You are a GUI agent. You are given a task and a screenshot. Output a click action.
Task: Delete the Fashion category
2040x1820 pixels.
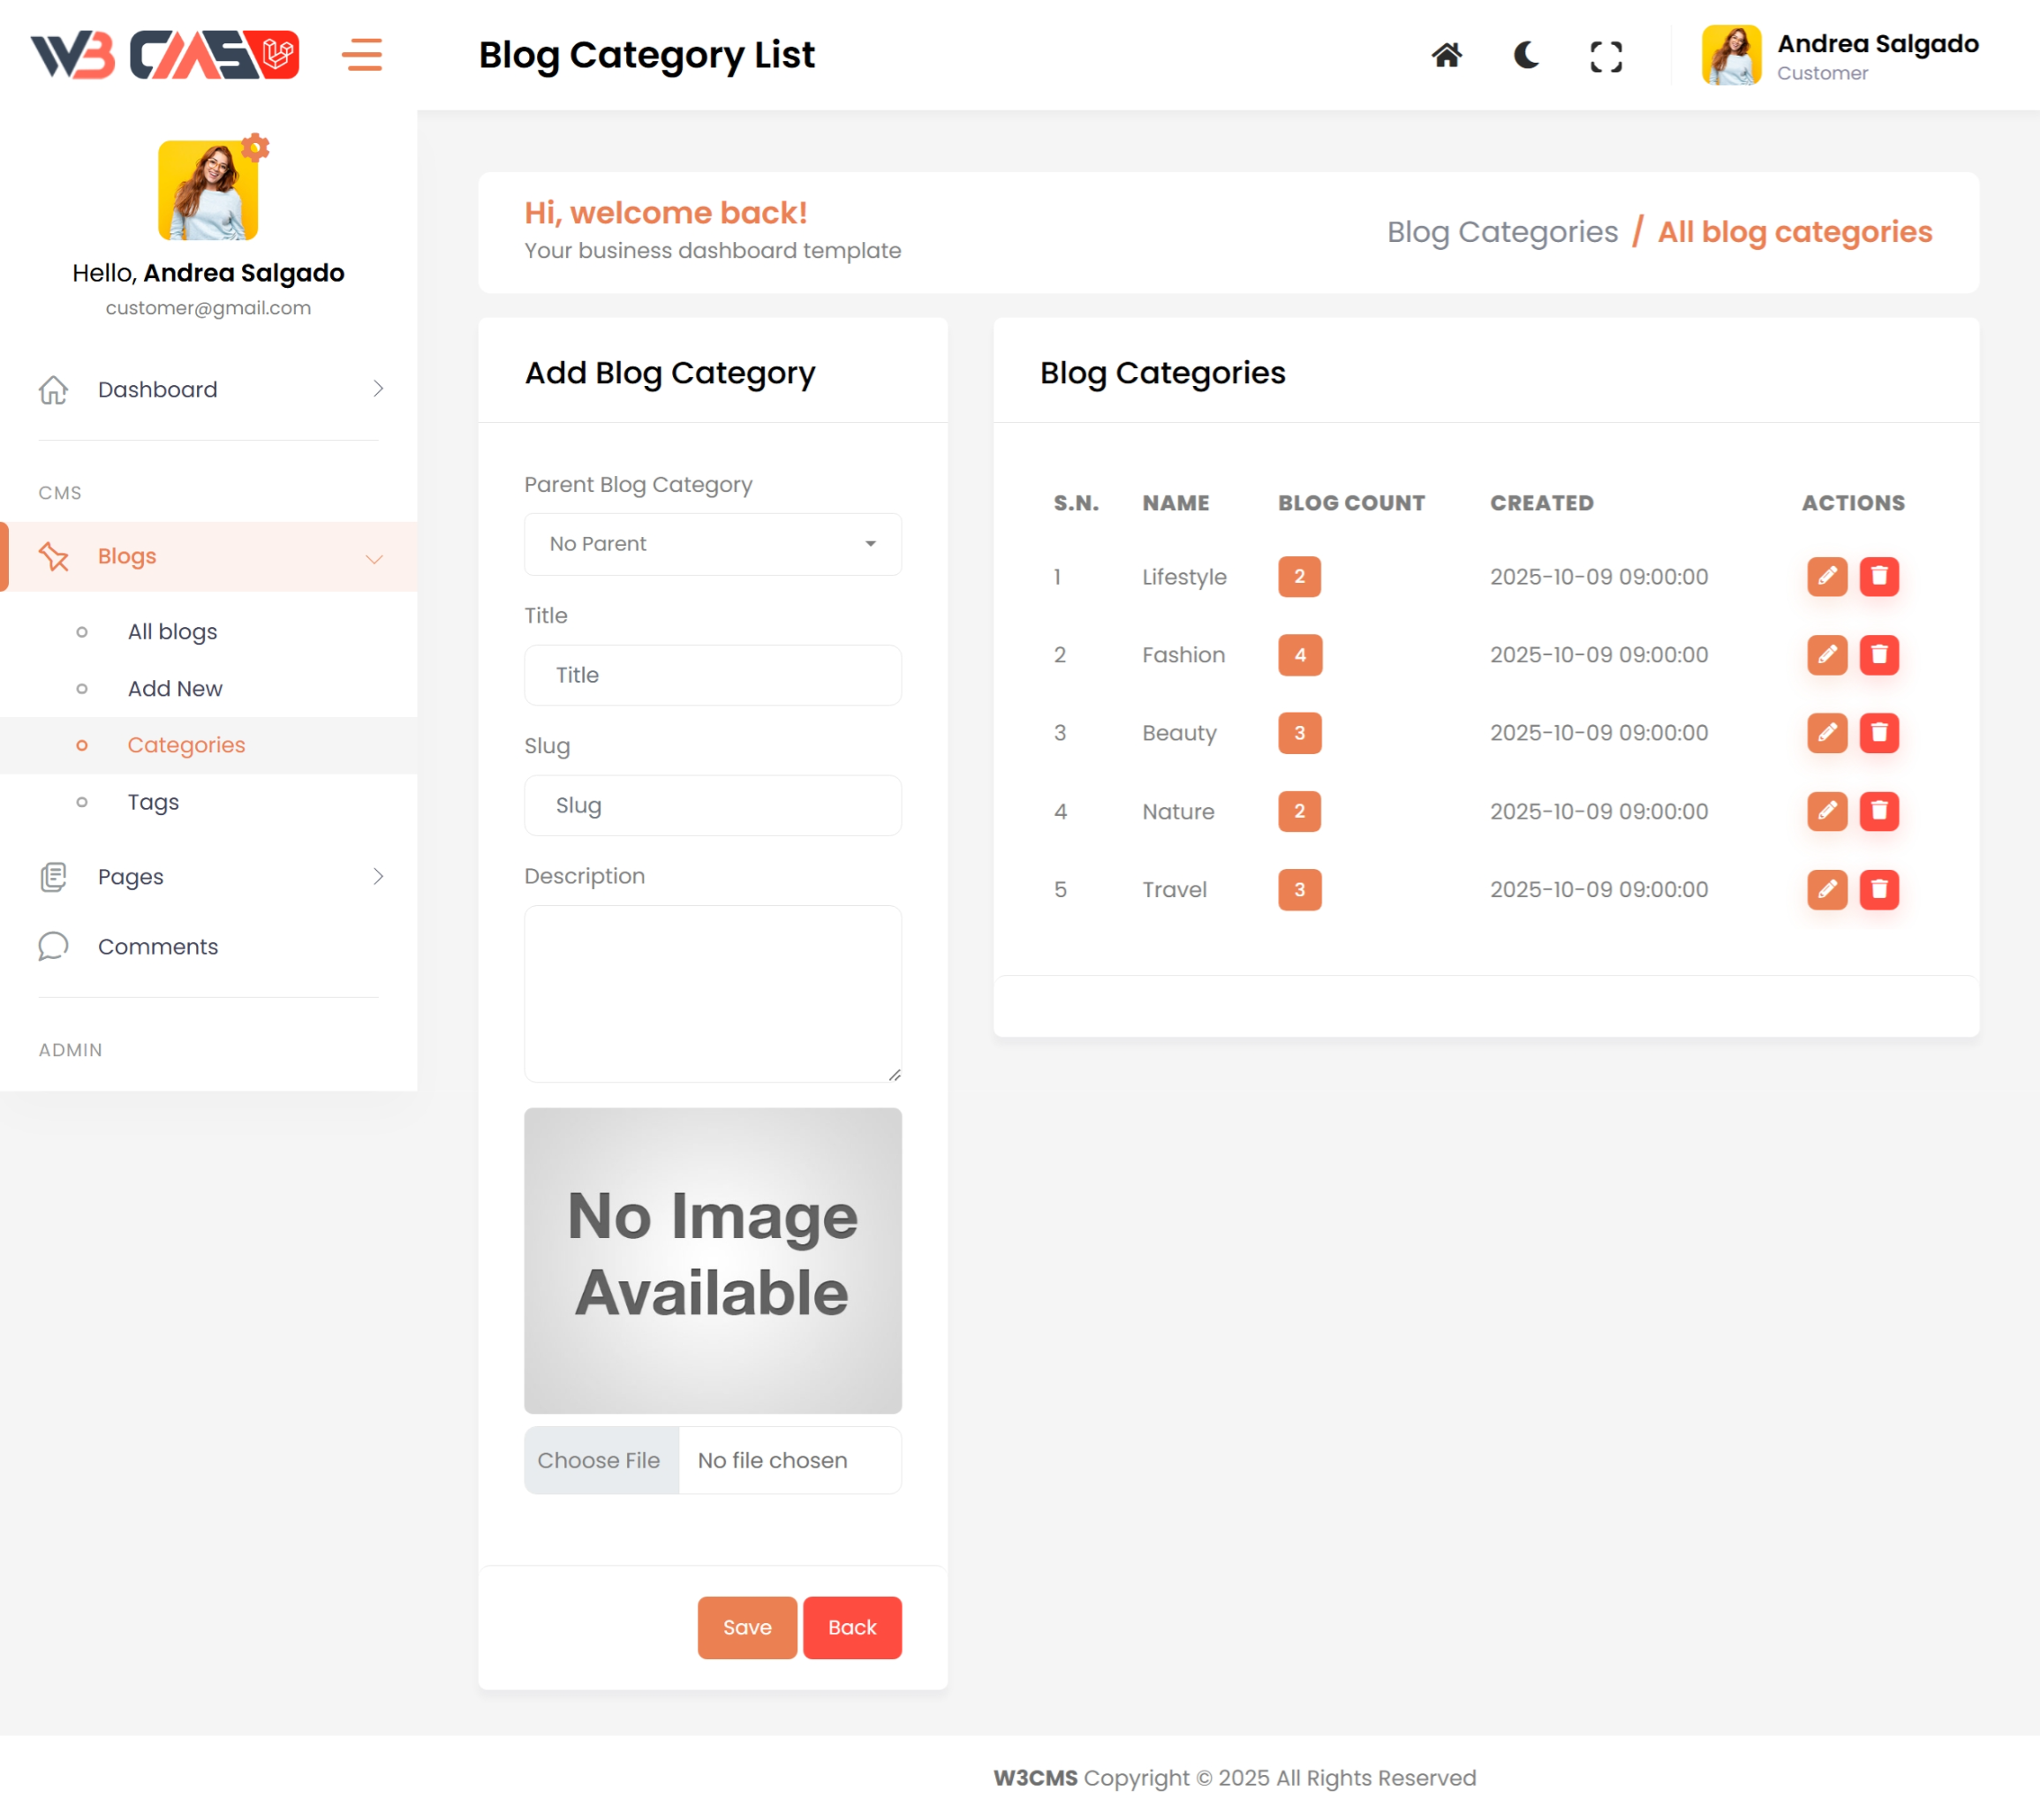[x=1878, y=655]
